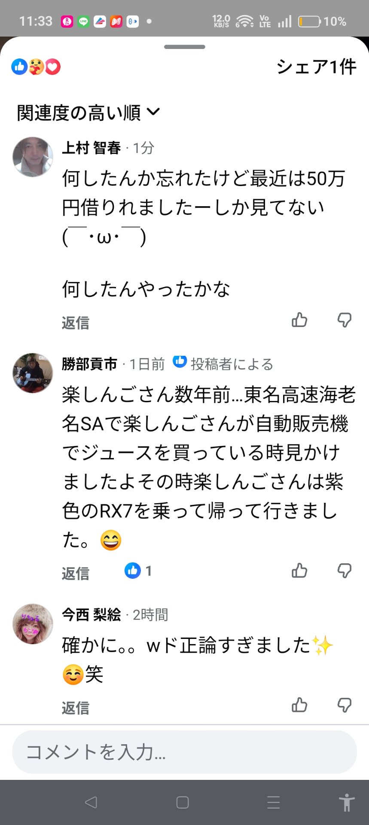Tap 返信 under 勝部貢市's comment
Viewport: 369px width, 825px height.
tap(76, 573)
